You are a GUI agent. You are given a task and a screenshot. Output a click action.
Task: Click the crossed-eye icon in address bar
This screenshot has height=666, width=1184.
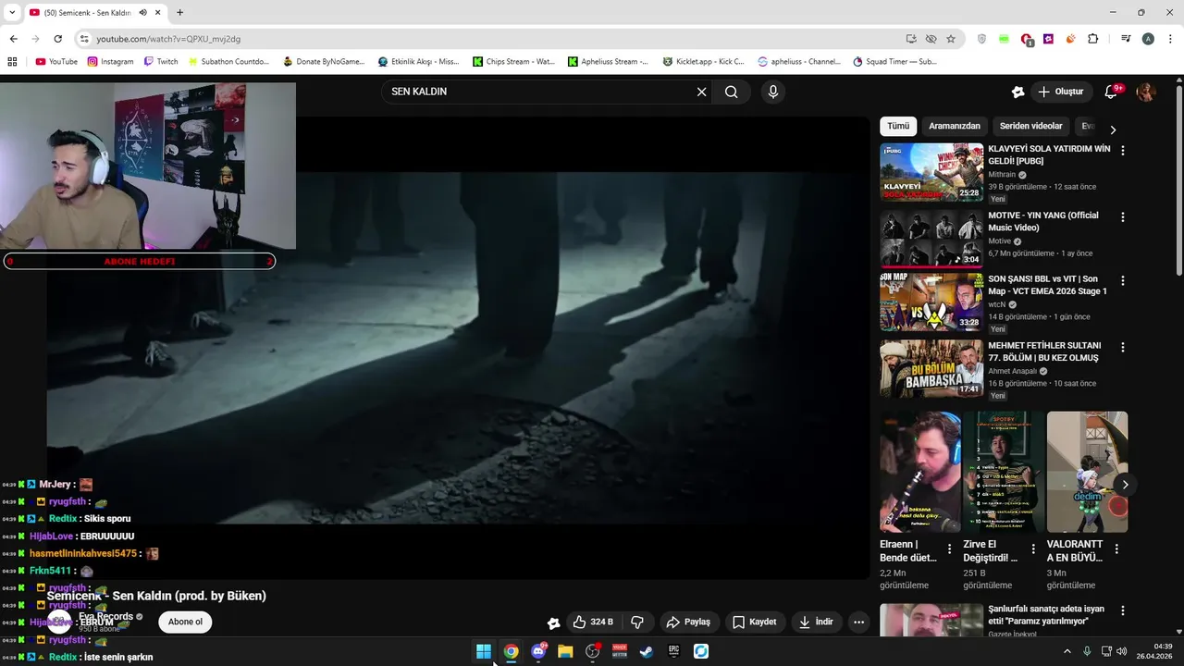[x=931, y=39]
